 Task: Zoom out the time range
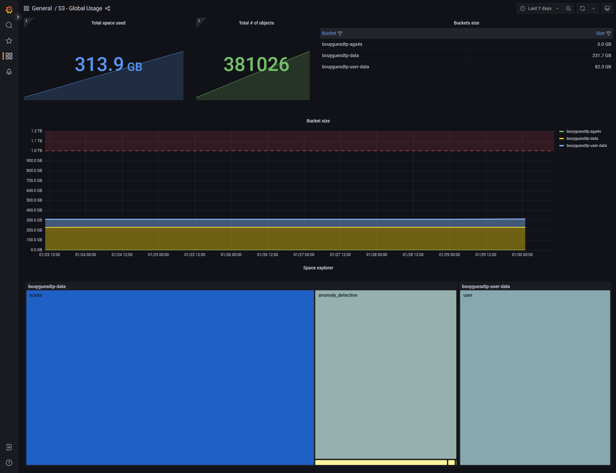[568, 8]
